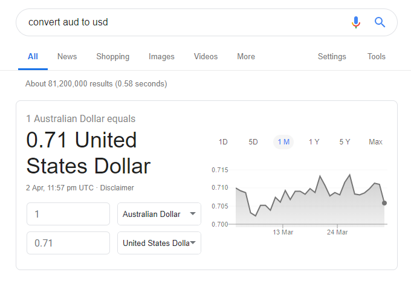
Task: Switch to the Shopping tab
Action: [112, 57]
